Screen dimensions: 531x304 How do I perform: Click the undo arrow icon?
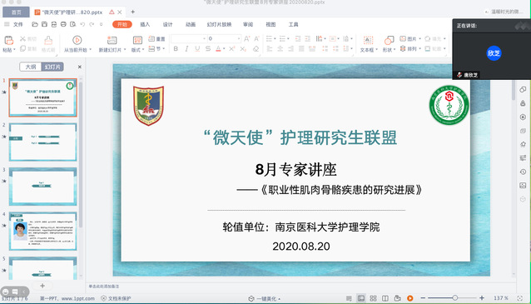82,24
